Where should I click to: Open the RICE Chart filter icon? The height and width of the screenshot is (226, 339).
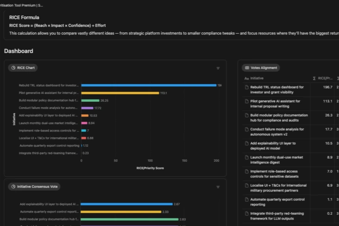[218, 68]
